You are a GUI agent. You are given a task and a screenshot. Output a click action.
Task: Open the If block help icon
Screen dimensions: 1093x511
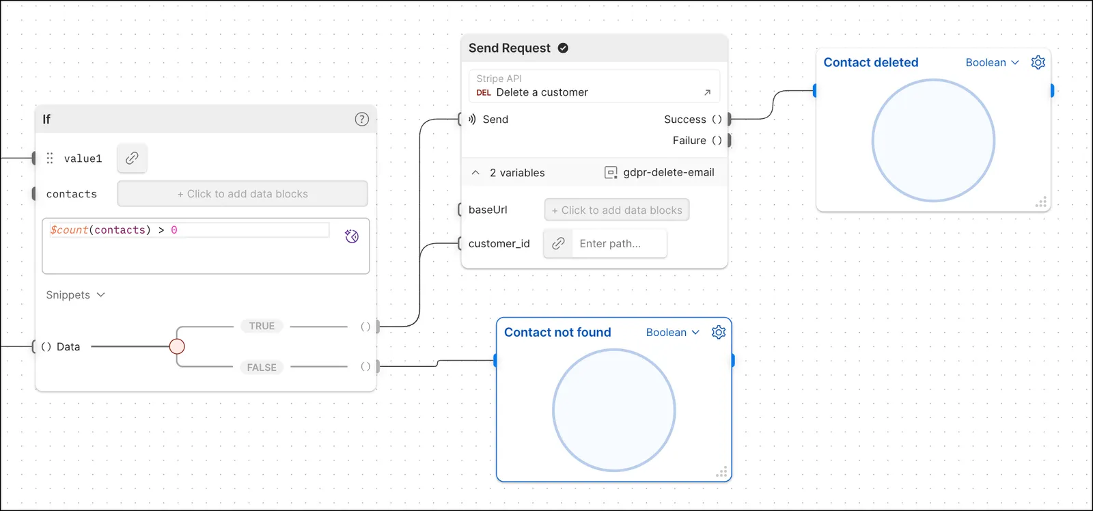click(362, 120)
